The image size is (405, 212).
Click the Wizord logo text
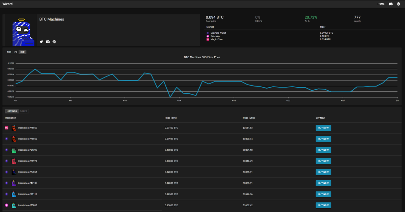[8, 4]
